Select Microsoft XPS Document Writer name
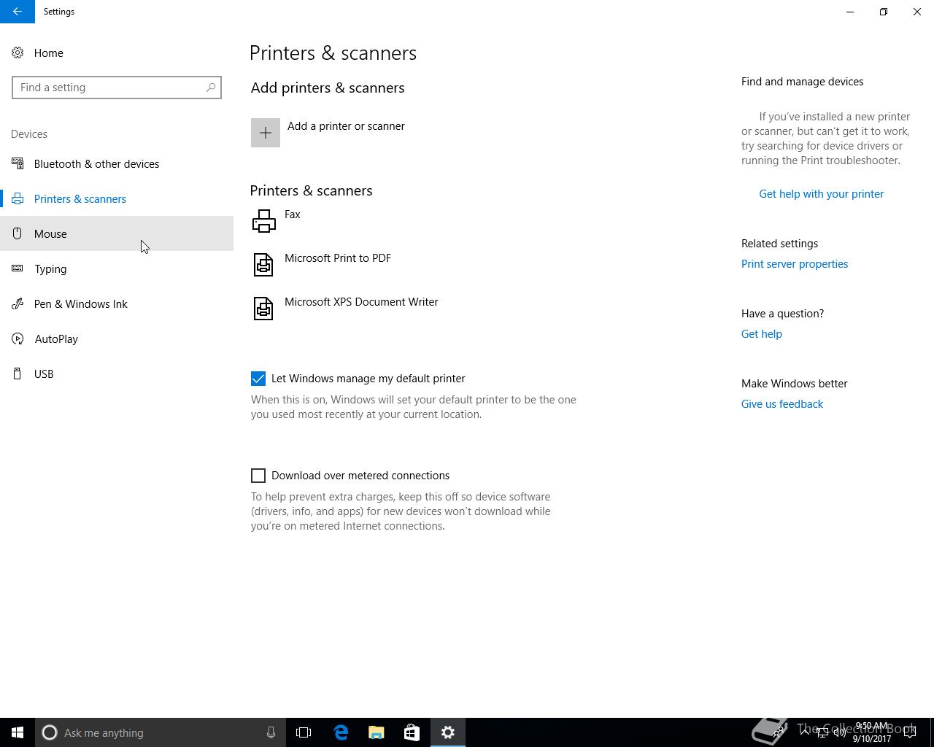The width and height of the screenshot is (934, 747). coord(361,302)
